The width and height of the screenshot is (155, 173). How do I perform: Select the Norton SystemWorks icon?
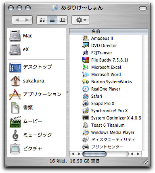(x=86, y=82)
